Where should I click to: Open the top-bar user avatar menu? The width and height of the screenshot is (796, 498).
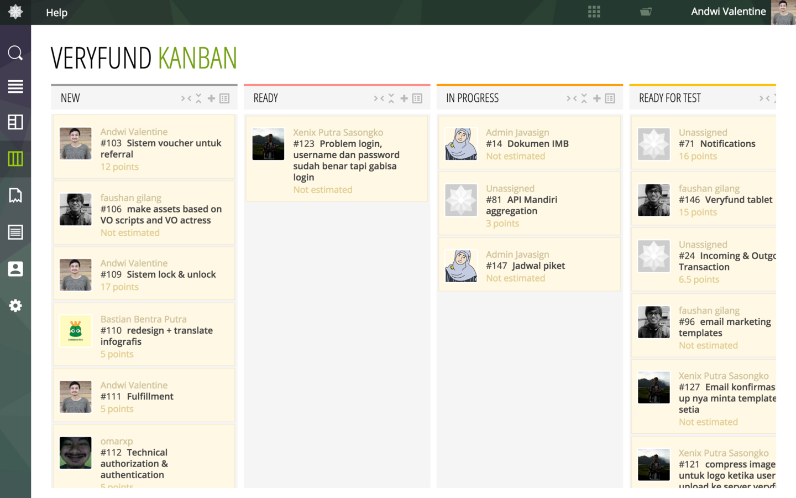pos(783,12)
